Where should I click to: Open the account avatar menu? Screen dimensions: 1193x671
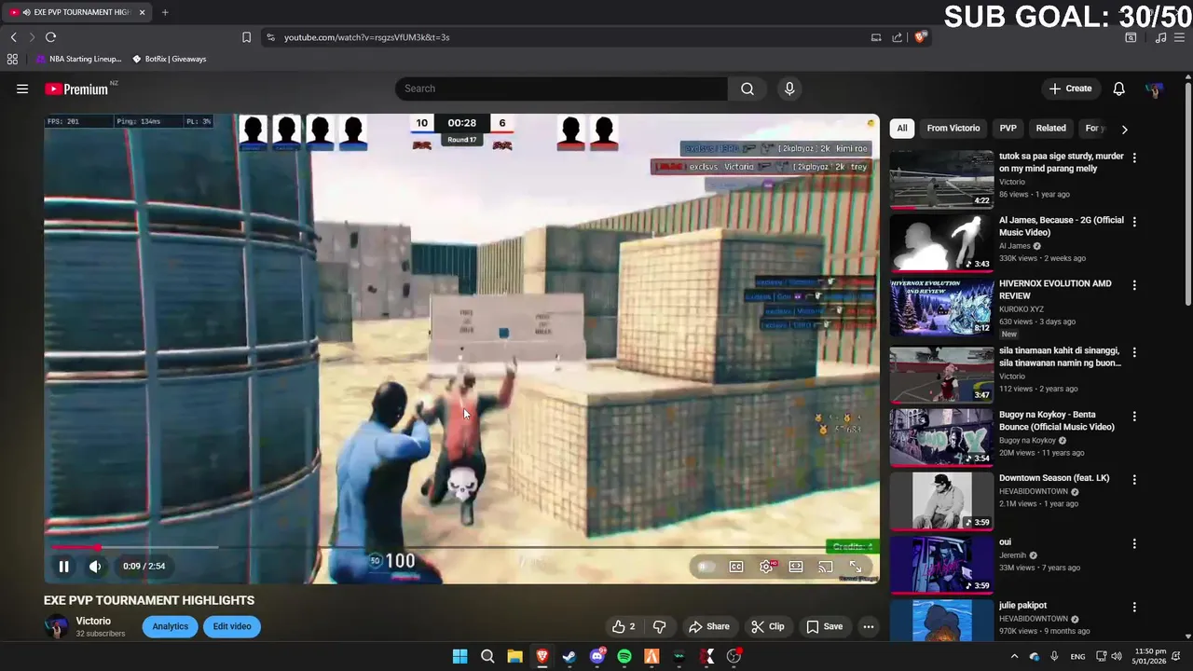(x=1155, y=89)
